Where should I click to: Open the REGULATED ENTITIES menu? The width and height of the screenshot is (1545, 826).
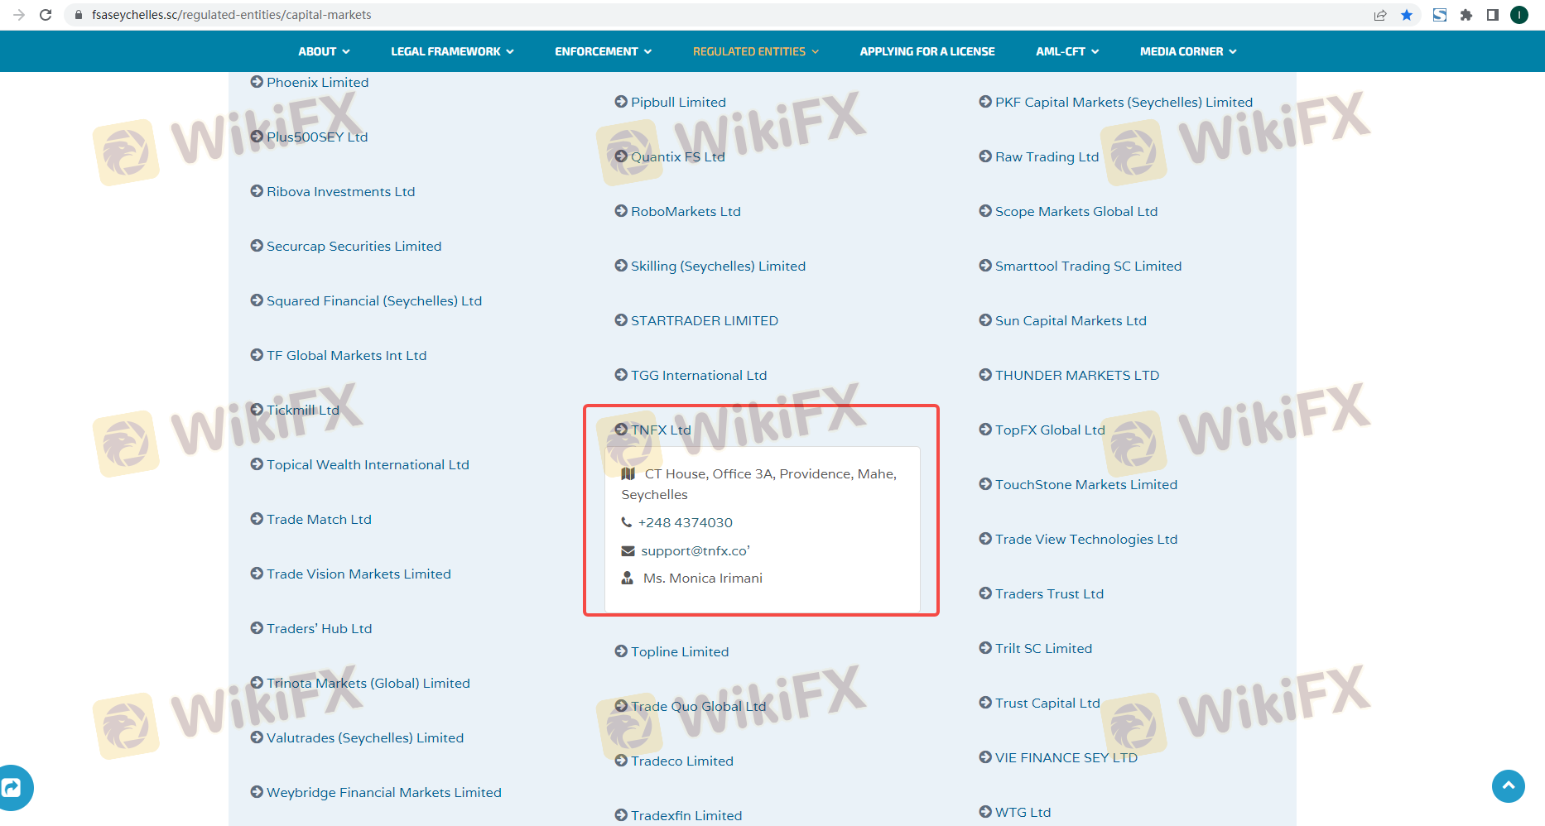(x=756, y=51)
